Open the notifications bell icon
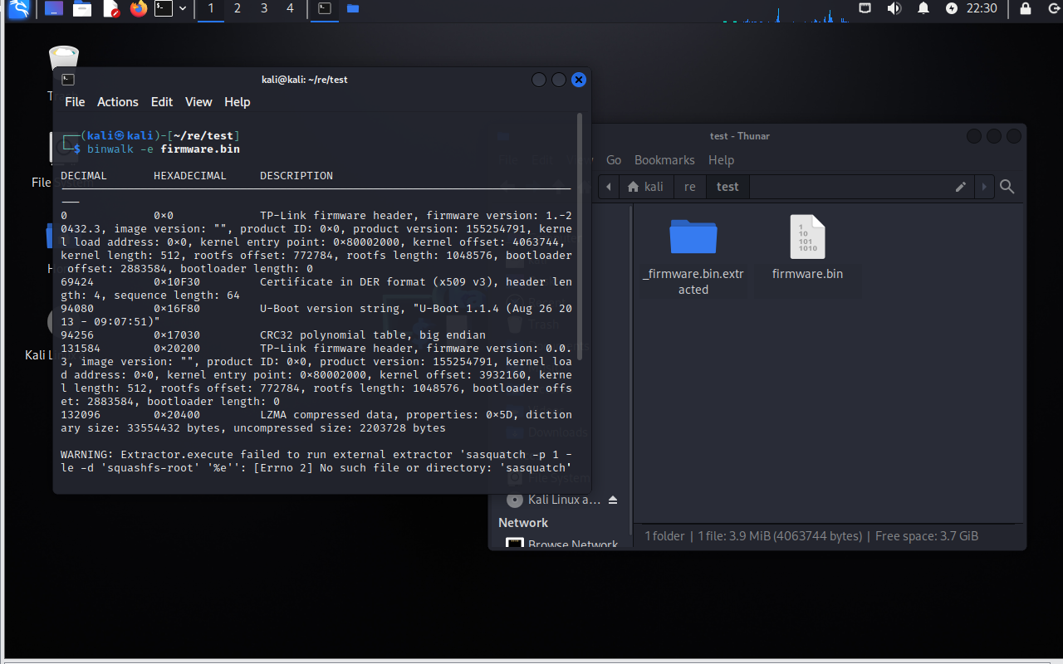This screenshot has width=1063, height=664. coord(923,8)
